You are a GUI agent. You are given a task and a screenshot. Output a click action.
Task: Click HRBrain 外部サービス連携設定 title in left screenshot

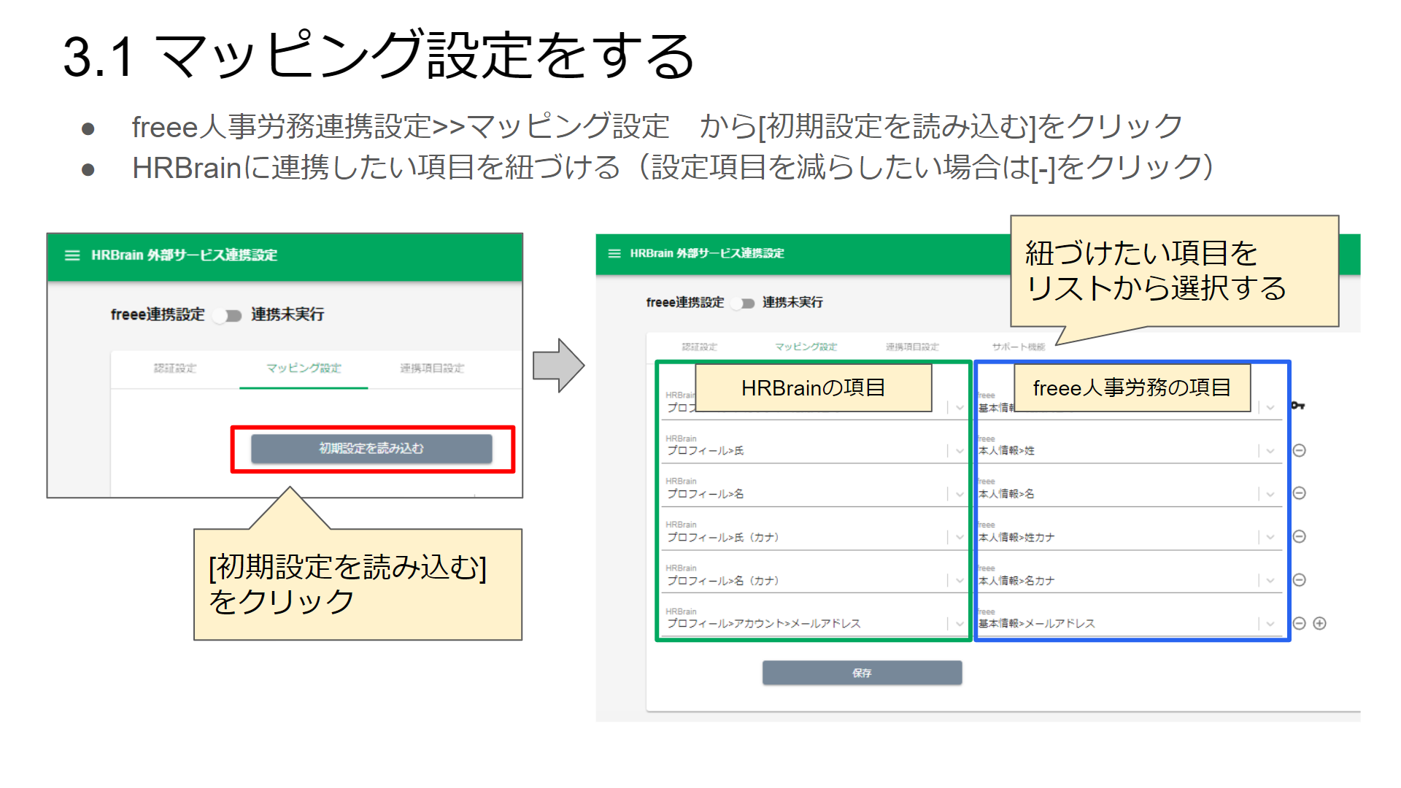tap(184, 255)
